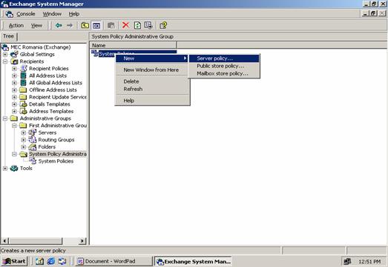Open the Action menu
The height and width of the screenshot is (267, 388).
pos(16,25)
